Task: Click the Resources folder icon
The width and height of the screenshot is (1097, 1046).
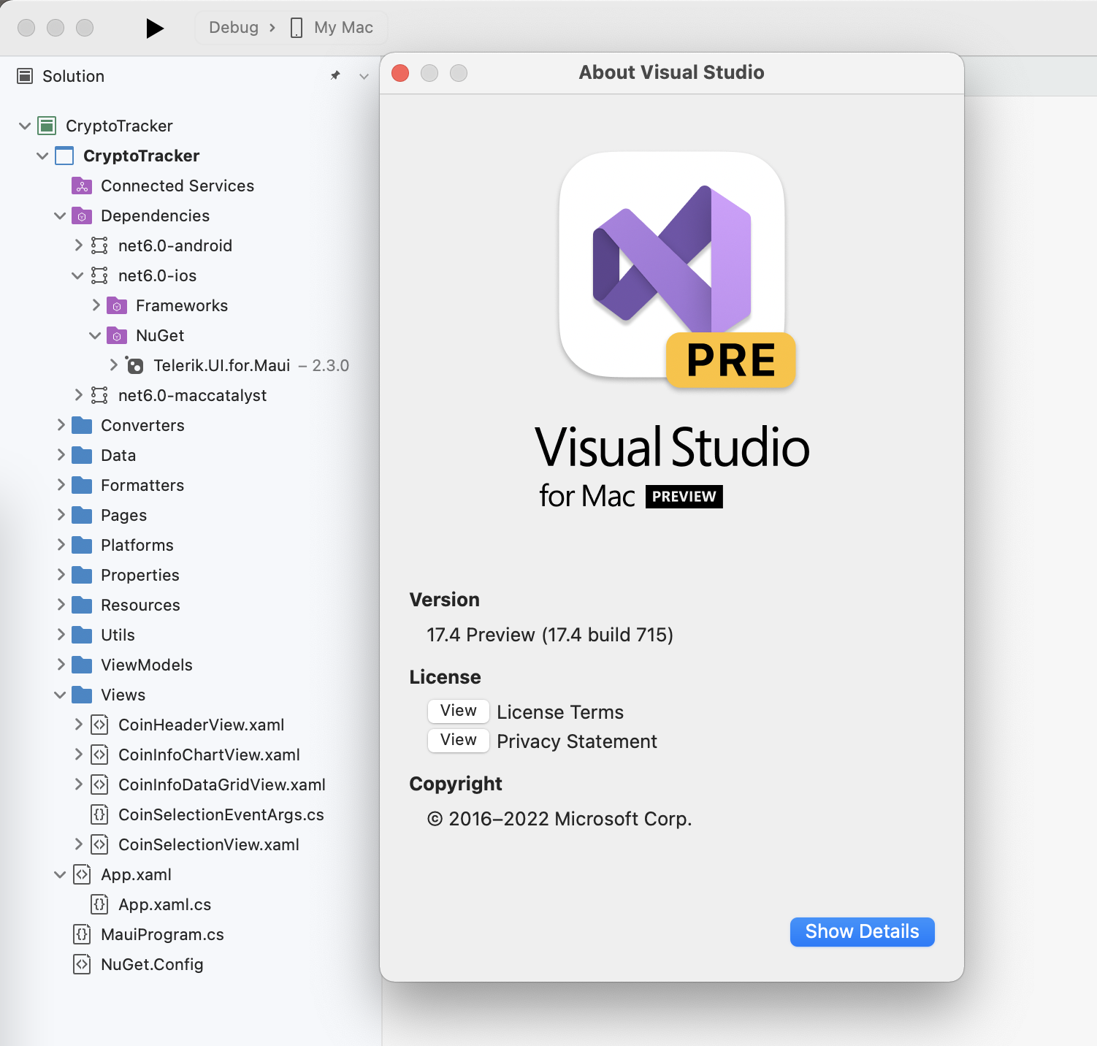Action: click(82, 605)
